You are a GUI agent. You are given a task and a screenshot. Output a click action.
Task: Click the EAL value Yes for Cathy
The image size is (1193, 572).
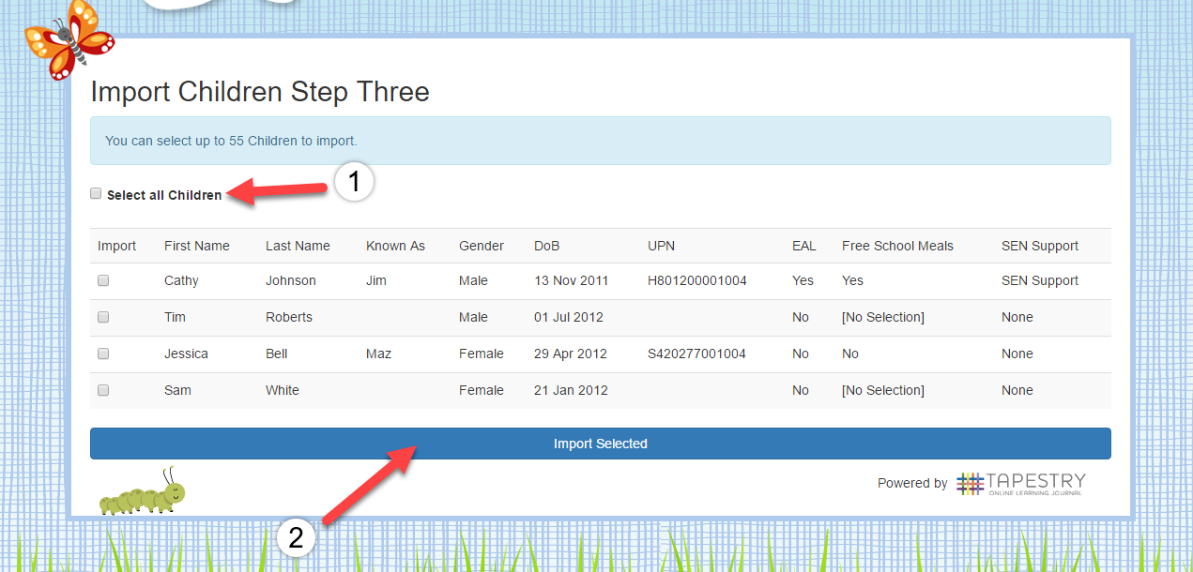click(x=803, y=280)
